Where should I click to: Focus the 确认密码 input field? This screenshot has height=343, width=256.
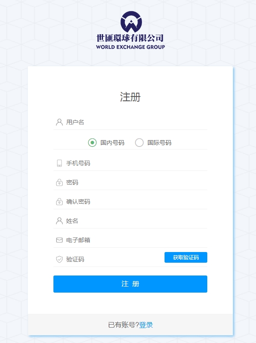pos(130,202)
